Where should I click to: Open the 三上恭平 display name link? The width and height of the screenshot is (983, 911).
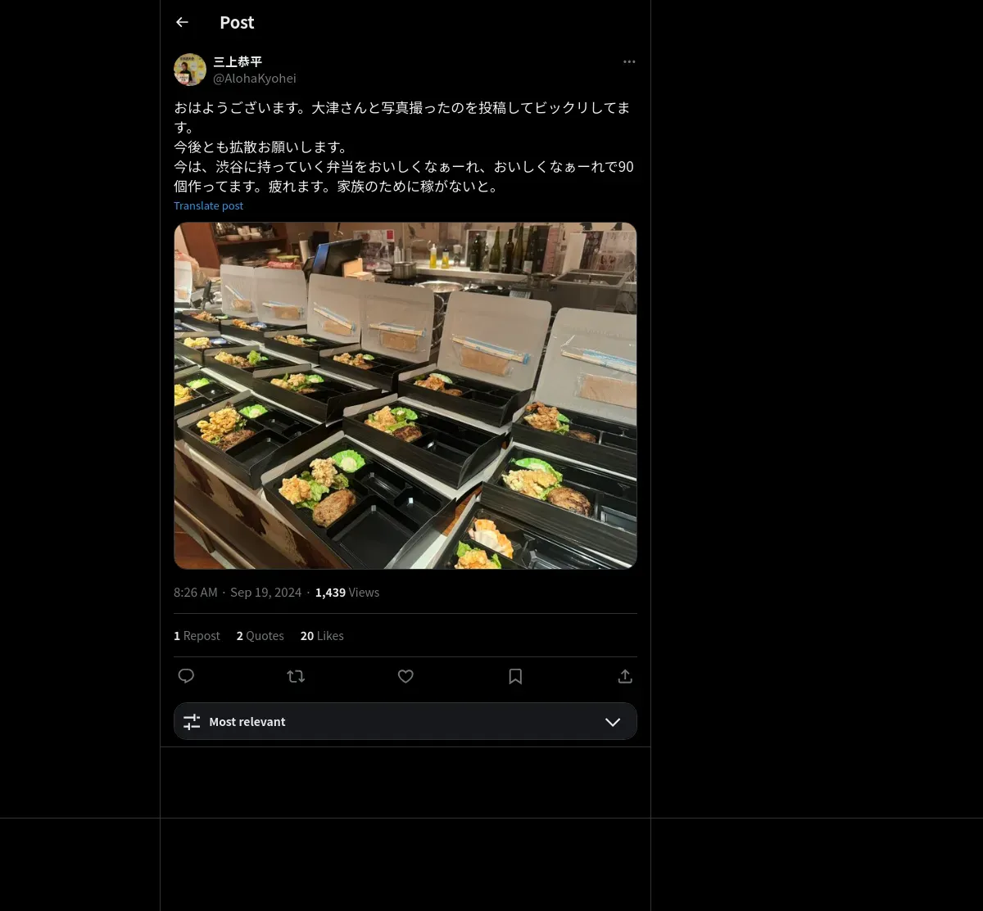[238, 61]
